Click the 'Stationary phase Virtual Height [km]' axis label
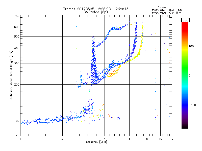The image size is (202, 151). click(11, 76)
